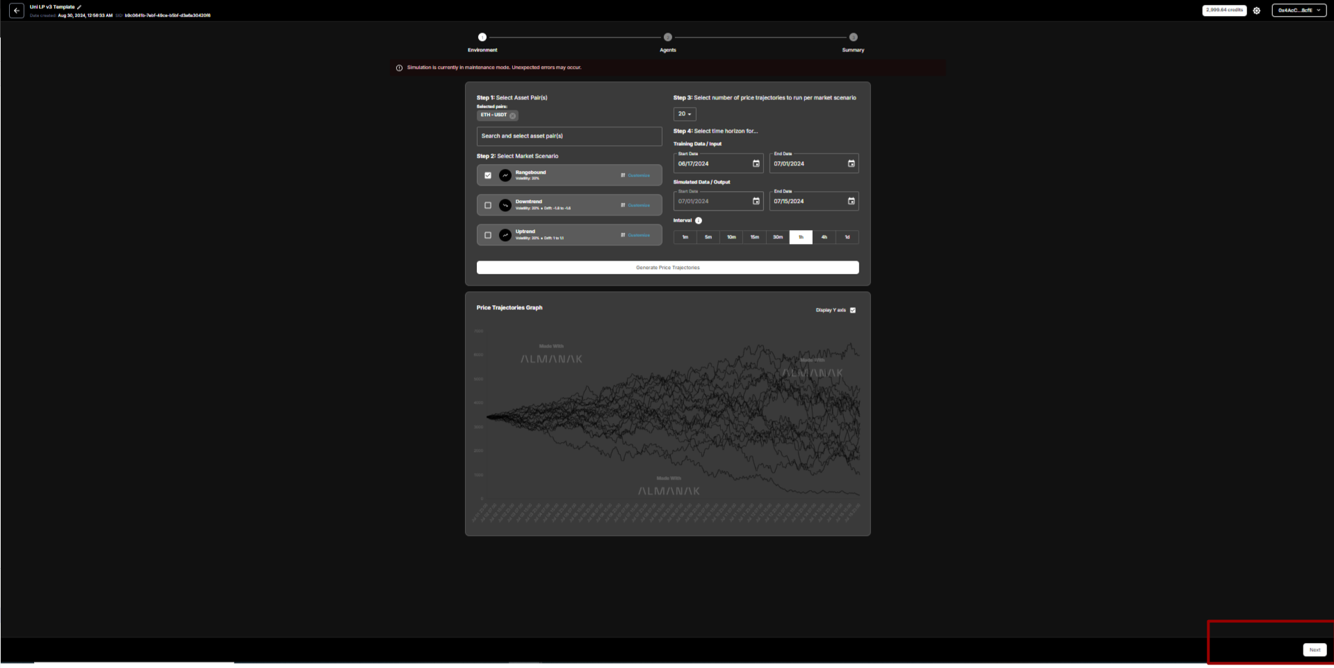Go back using the arrow button
The height and width of the screenshot is (668, 1334).
coord(17,10)
